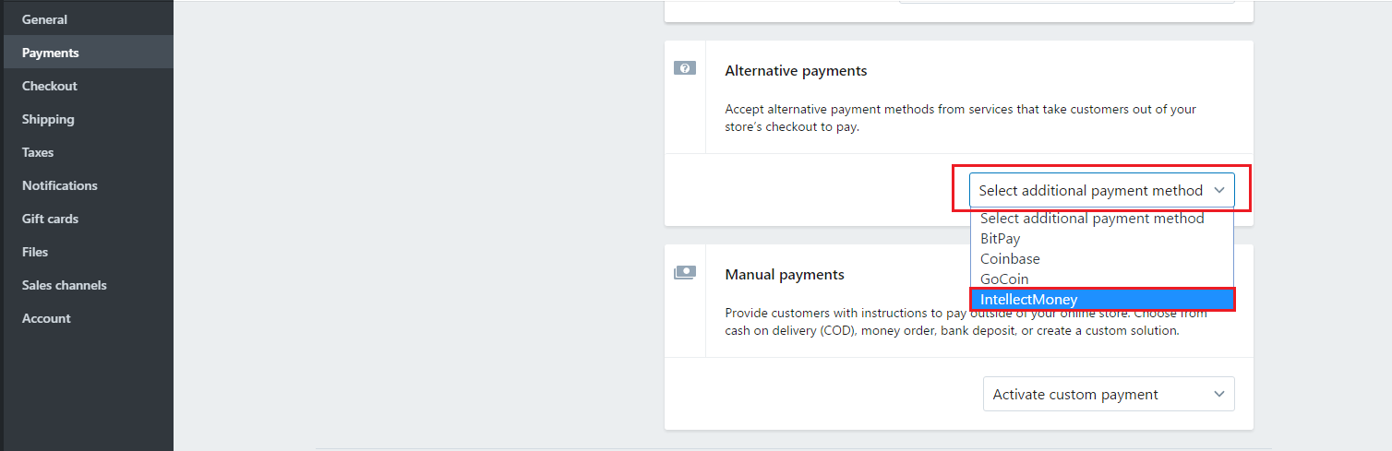Expand Select additional payment method dropdown
Viewport: 1392px width, 451px height.
[x=1101, y=190]
